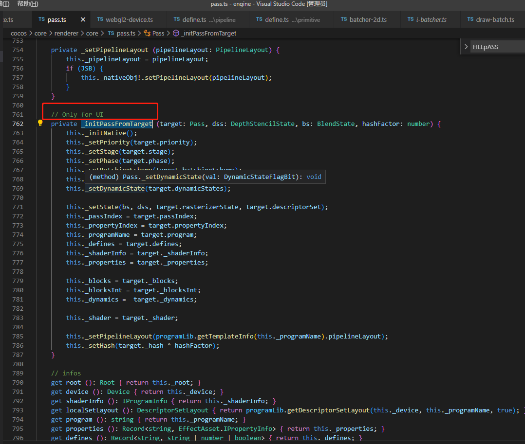Close the pass.ts editor tab
The height and width of the screenshot is (444, 525).
[x=83, y=19]
